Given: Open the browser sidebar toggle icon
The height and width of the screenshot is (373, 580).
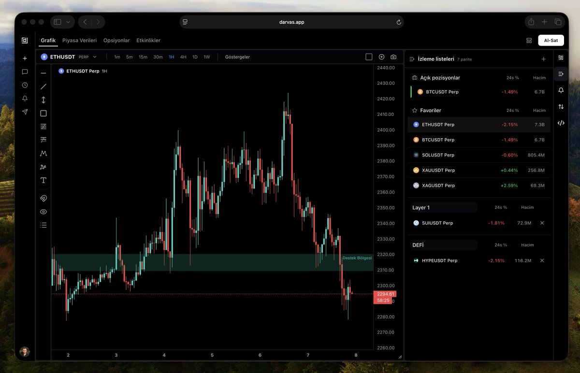Looking at the screenshot, I should (58, 22).
